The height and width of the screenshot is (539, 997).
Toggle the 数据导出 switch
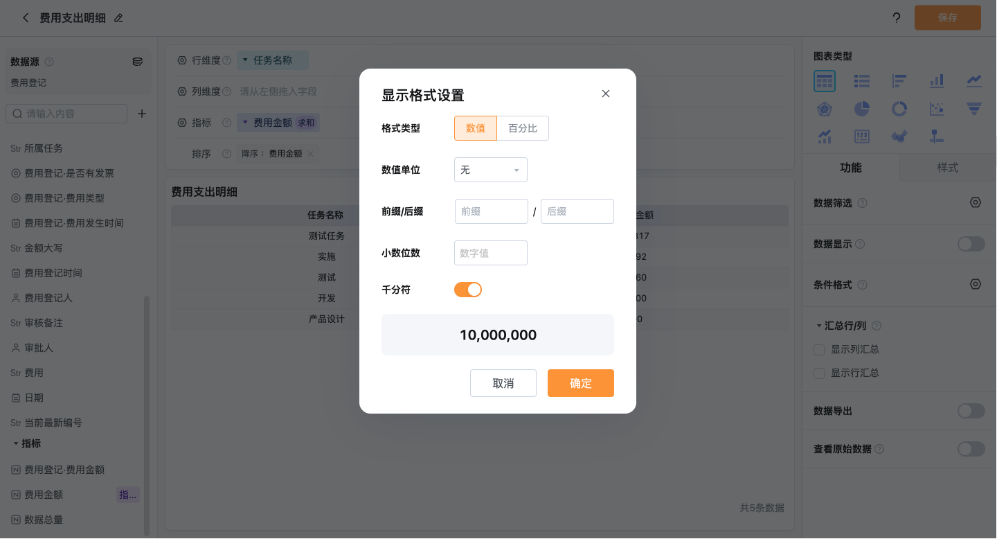pyautogui.click(x=971, y=411)
